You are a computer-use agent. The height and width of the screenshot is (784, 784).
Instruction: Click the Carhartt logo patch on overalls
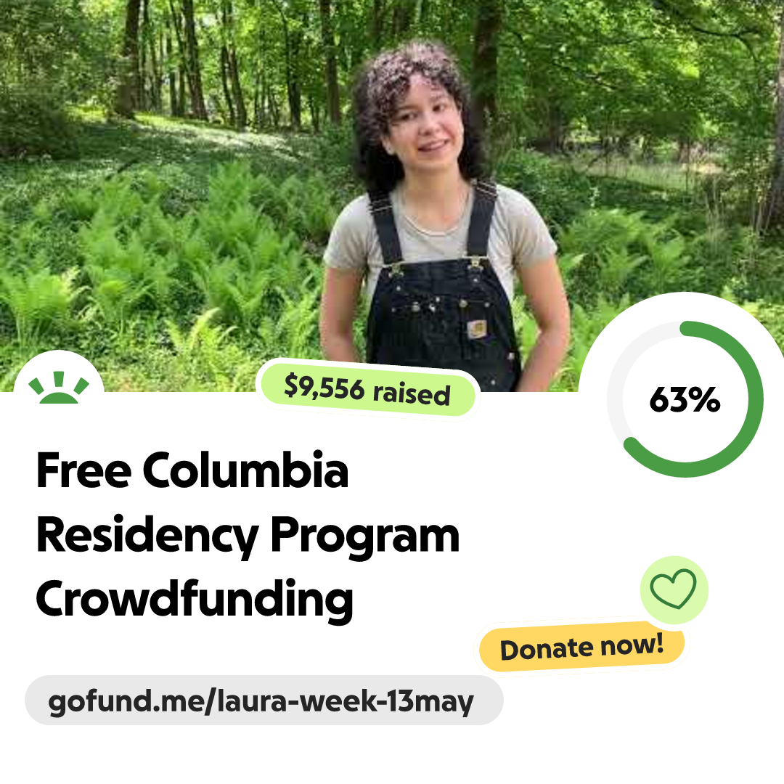tap(477, 329)
